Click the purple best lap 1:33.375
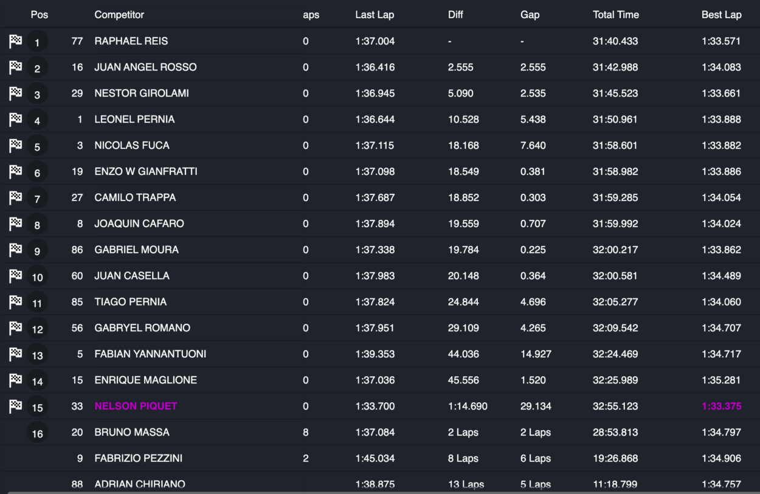 (x=721, y=406)
